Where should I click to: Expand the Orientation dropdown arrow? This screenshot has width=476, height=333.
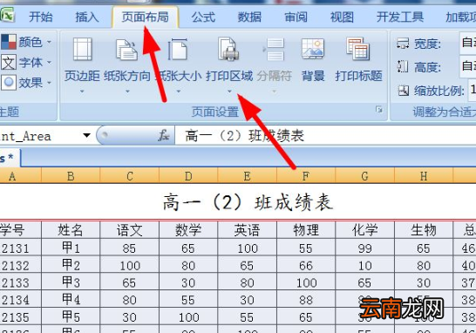pos(127,92)
